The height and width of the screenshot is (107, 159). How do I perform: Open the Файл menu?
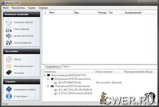[x=6, y=8]
